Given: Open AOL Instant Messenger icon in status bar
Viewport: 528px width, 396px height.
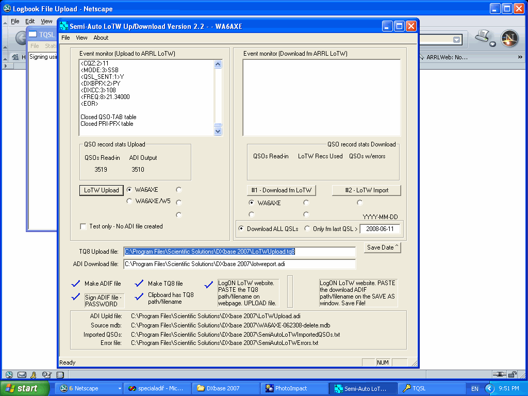Looking at the screenshot, I should pyautogui.click(x=34, y=374).
